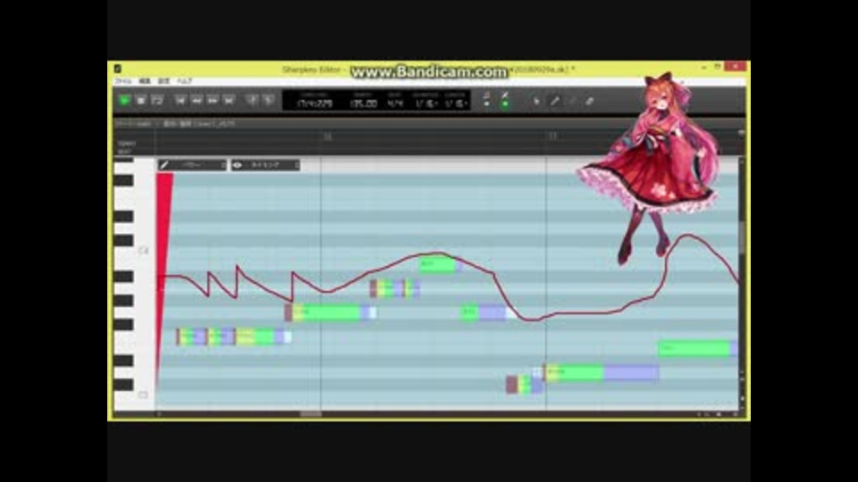Click the second bar number marker in ruler

(552, 136)
